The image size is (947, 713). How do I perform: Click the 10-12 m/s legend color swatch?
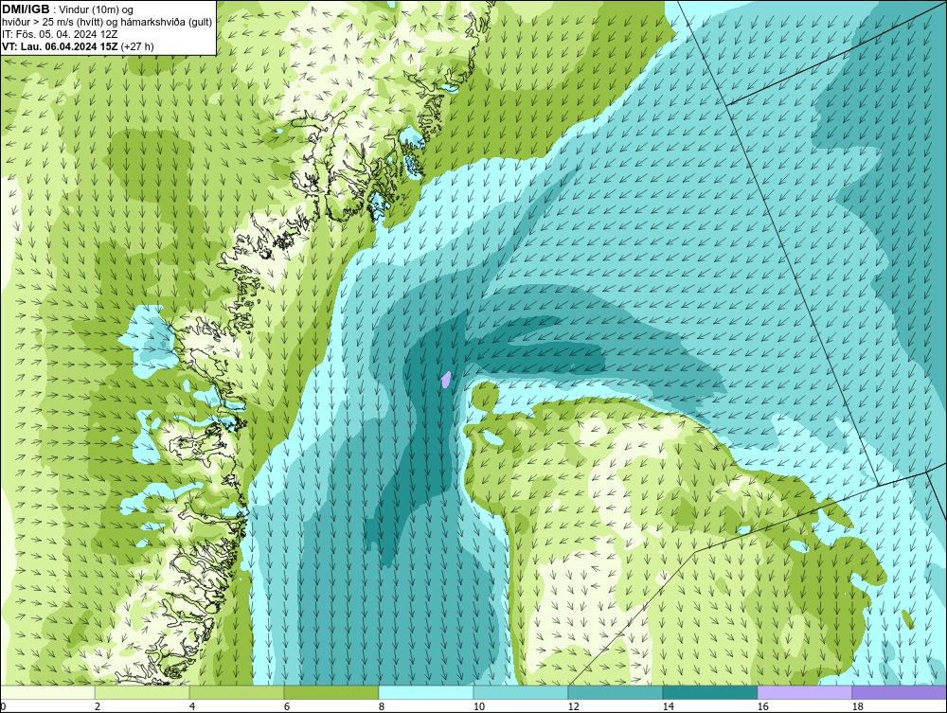click(x=521, y=692)
